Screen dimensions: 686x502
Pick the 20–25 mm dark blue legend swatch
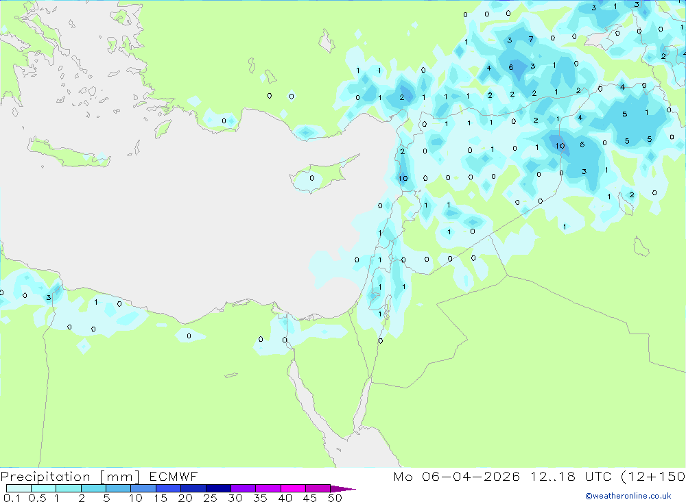point(193,488)
